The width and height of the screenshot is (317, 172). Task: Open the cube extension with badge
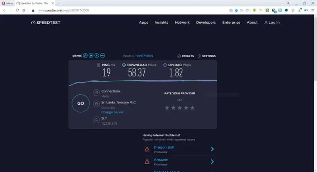click(274, 11)
